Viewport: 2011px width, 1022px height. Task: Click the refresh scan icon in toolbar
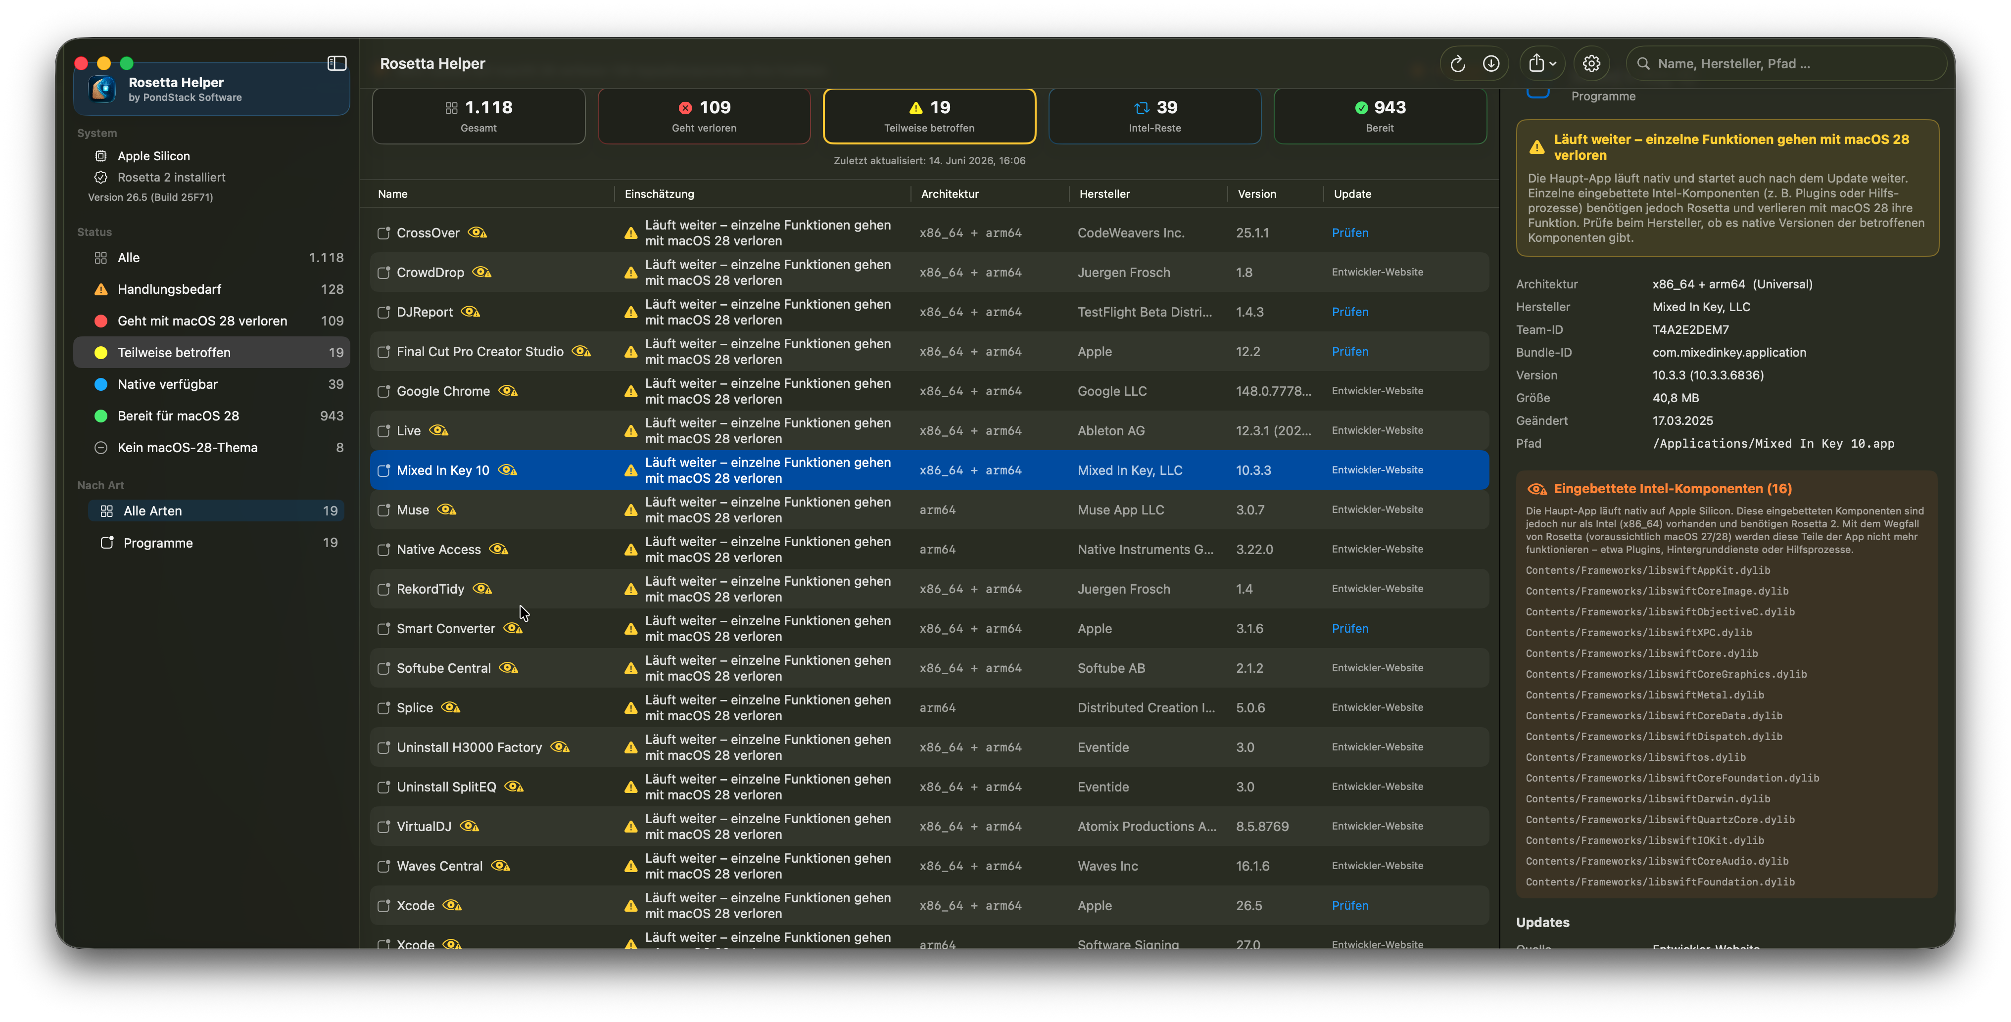(x=1457, y=64)
